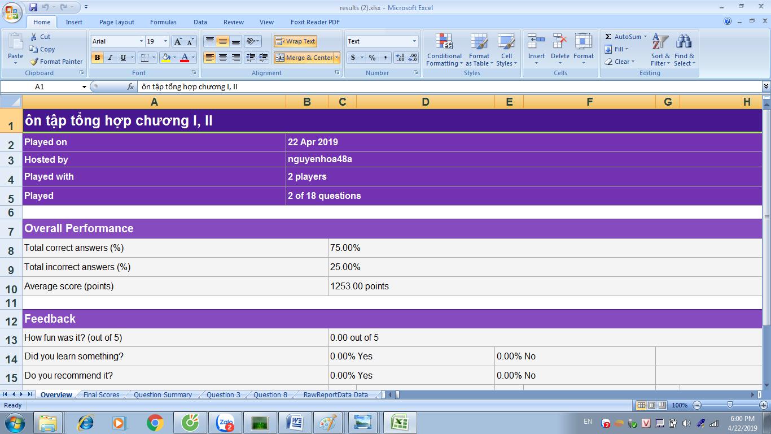This screenshot has width=771, height=434.
Task: Apply the yellow fill color
Action: pyautogui.click(x=165, y=58)
